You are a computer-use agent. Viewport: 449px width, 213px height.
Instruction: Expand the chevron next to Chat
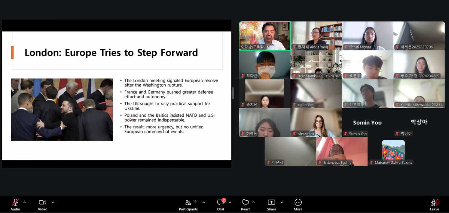[x=230, y=202]
